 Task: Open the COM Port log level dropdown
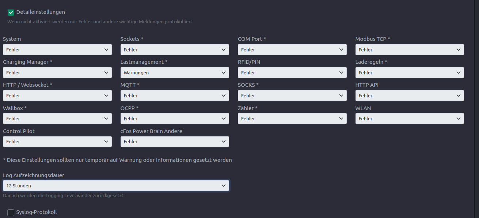pyautogui.click(x=292, y=50)
